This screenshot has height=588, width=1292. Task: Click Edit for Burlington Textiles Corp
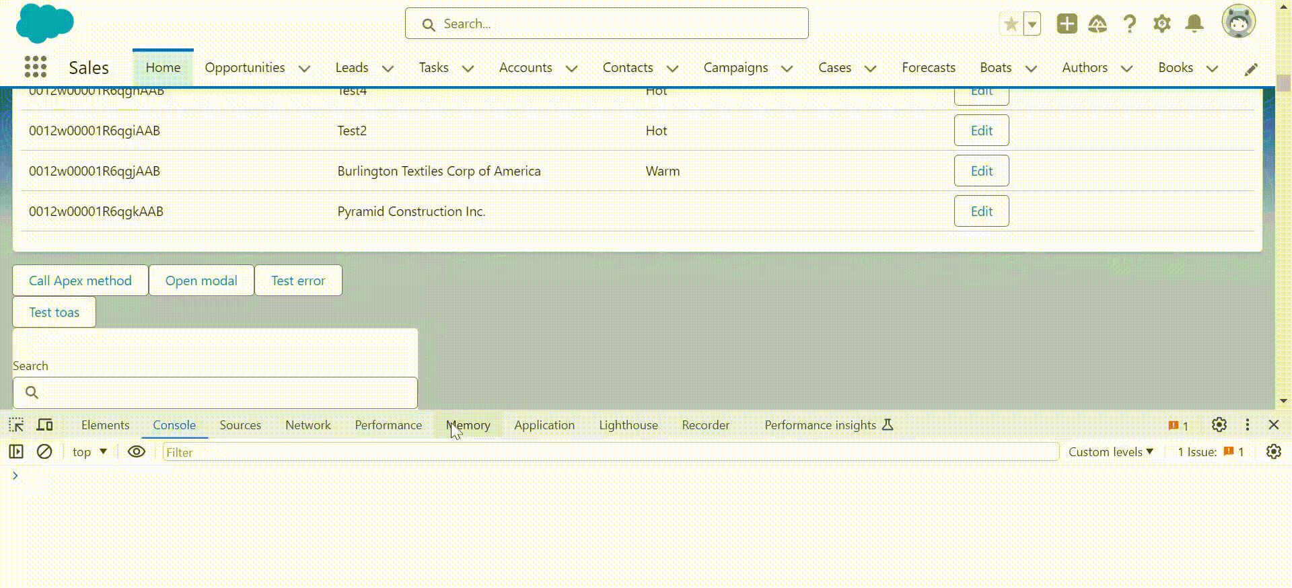pos(981,171)
